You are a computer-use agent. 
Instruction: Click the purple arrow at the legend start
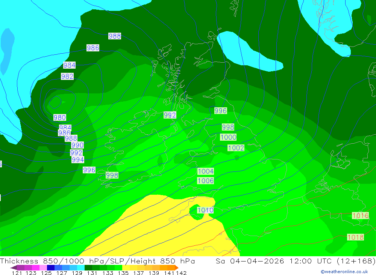(x=14, y=267)
